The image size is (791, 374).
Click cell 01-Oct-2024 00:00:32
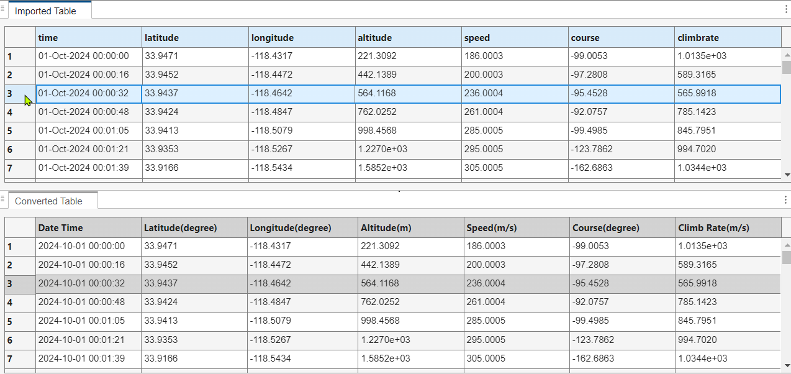[89, 94]
